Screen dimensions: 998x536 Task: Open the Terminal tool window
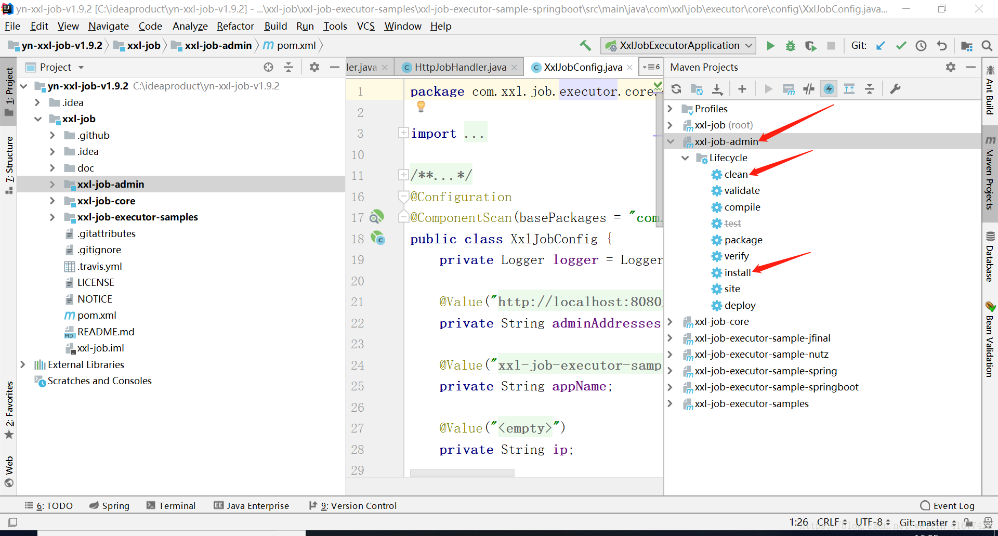[x=171, y=505]
